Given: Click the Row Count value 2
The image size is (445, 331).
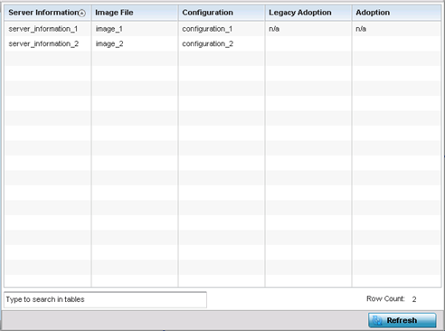Looking at the screenshot, I should tap(414, 299).
